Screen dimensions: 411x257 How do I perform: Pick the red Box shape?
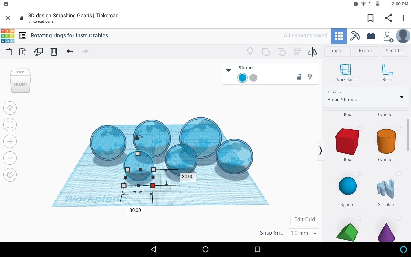tap(347, 141)
